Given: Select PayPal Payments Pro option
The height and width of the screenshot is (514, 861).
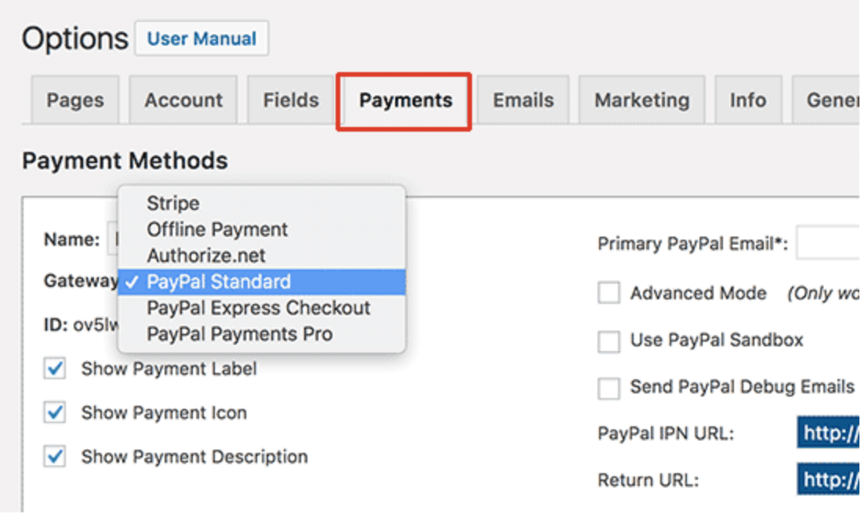Looking at the screenshot, I should click(239, 334).
